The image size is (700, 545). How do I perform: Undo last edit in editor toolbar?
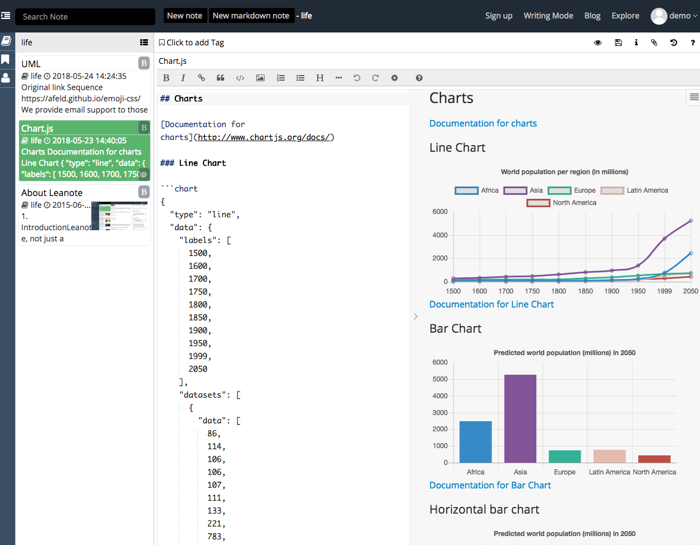(x=357, y=78)
